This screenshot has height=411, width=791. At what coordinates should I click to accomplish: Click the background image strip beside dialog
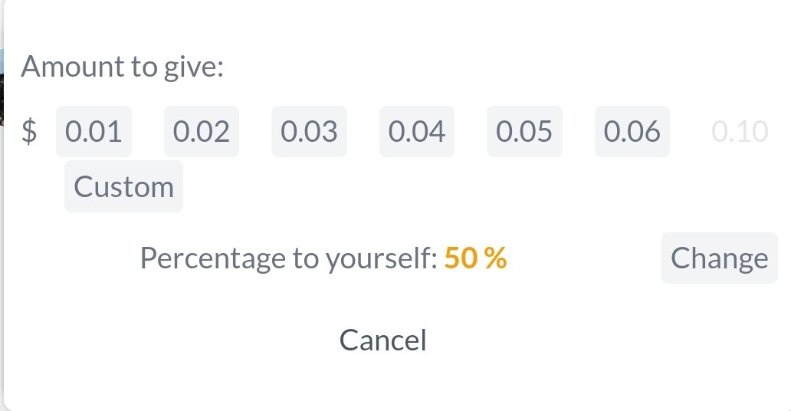point(2,86)
